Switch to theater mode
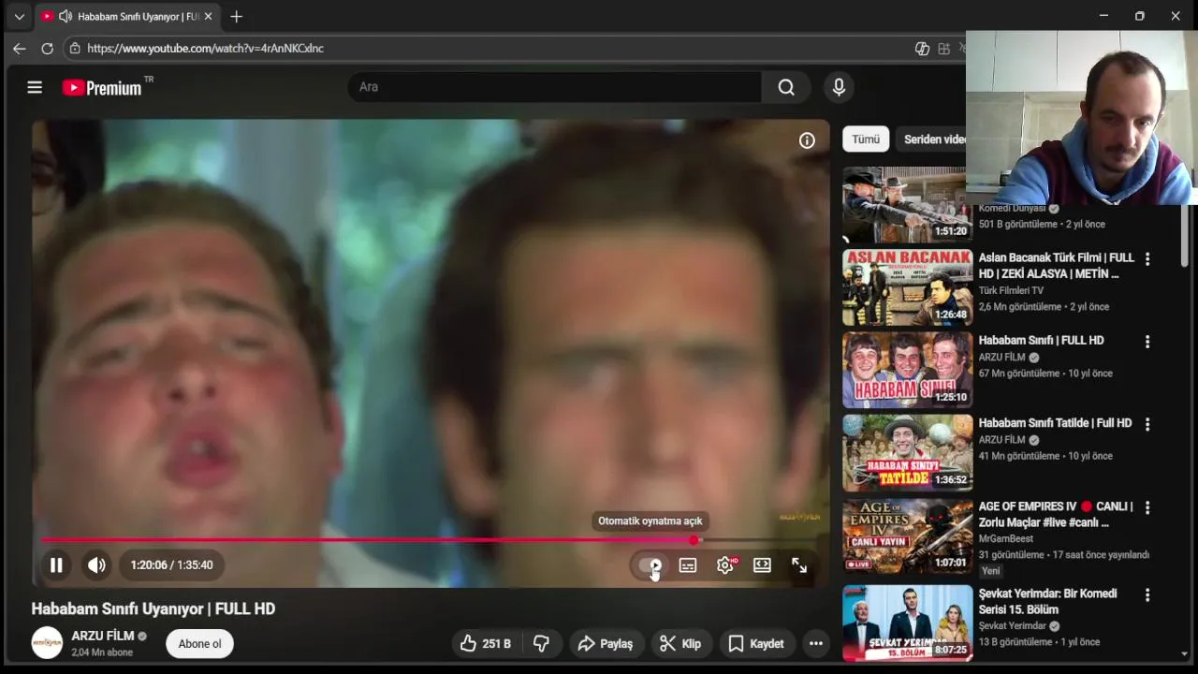1198x674 pixels. [762, 565]
